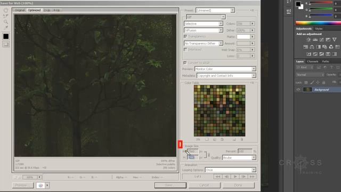Open the Optimize menu icon beside Preset
Screen dimensions: 341x192
pyautogui.click(x=252, y=10)
